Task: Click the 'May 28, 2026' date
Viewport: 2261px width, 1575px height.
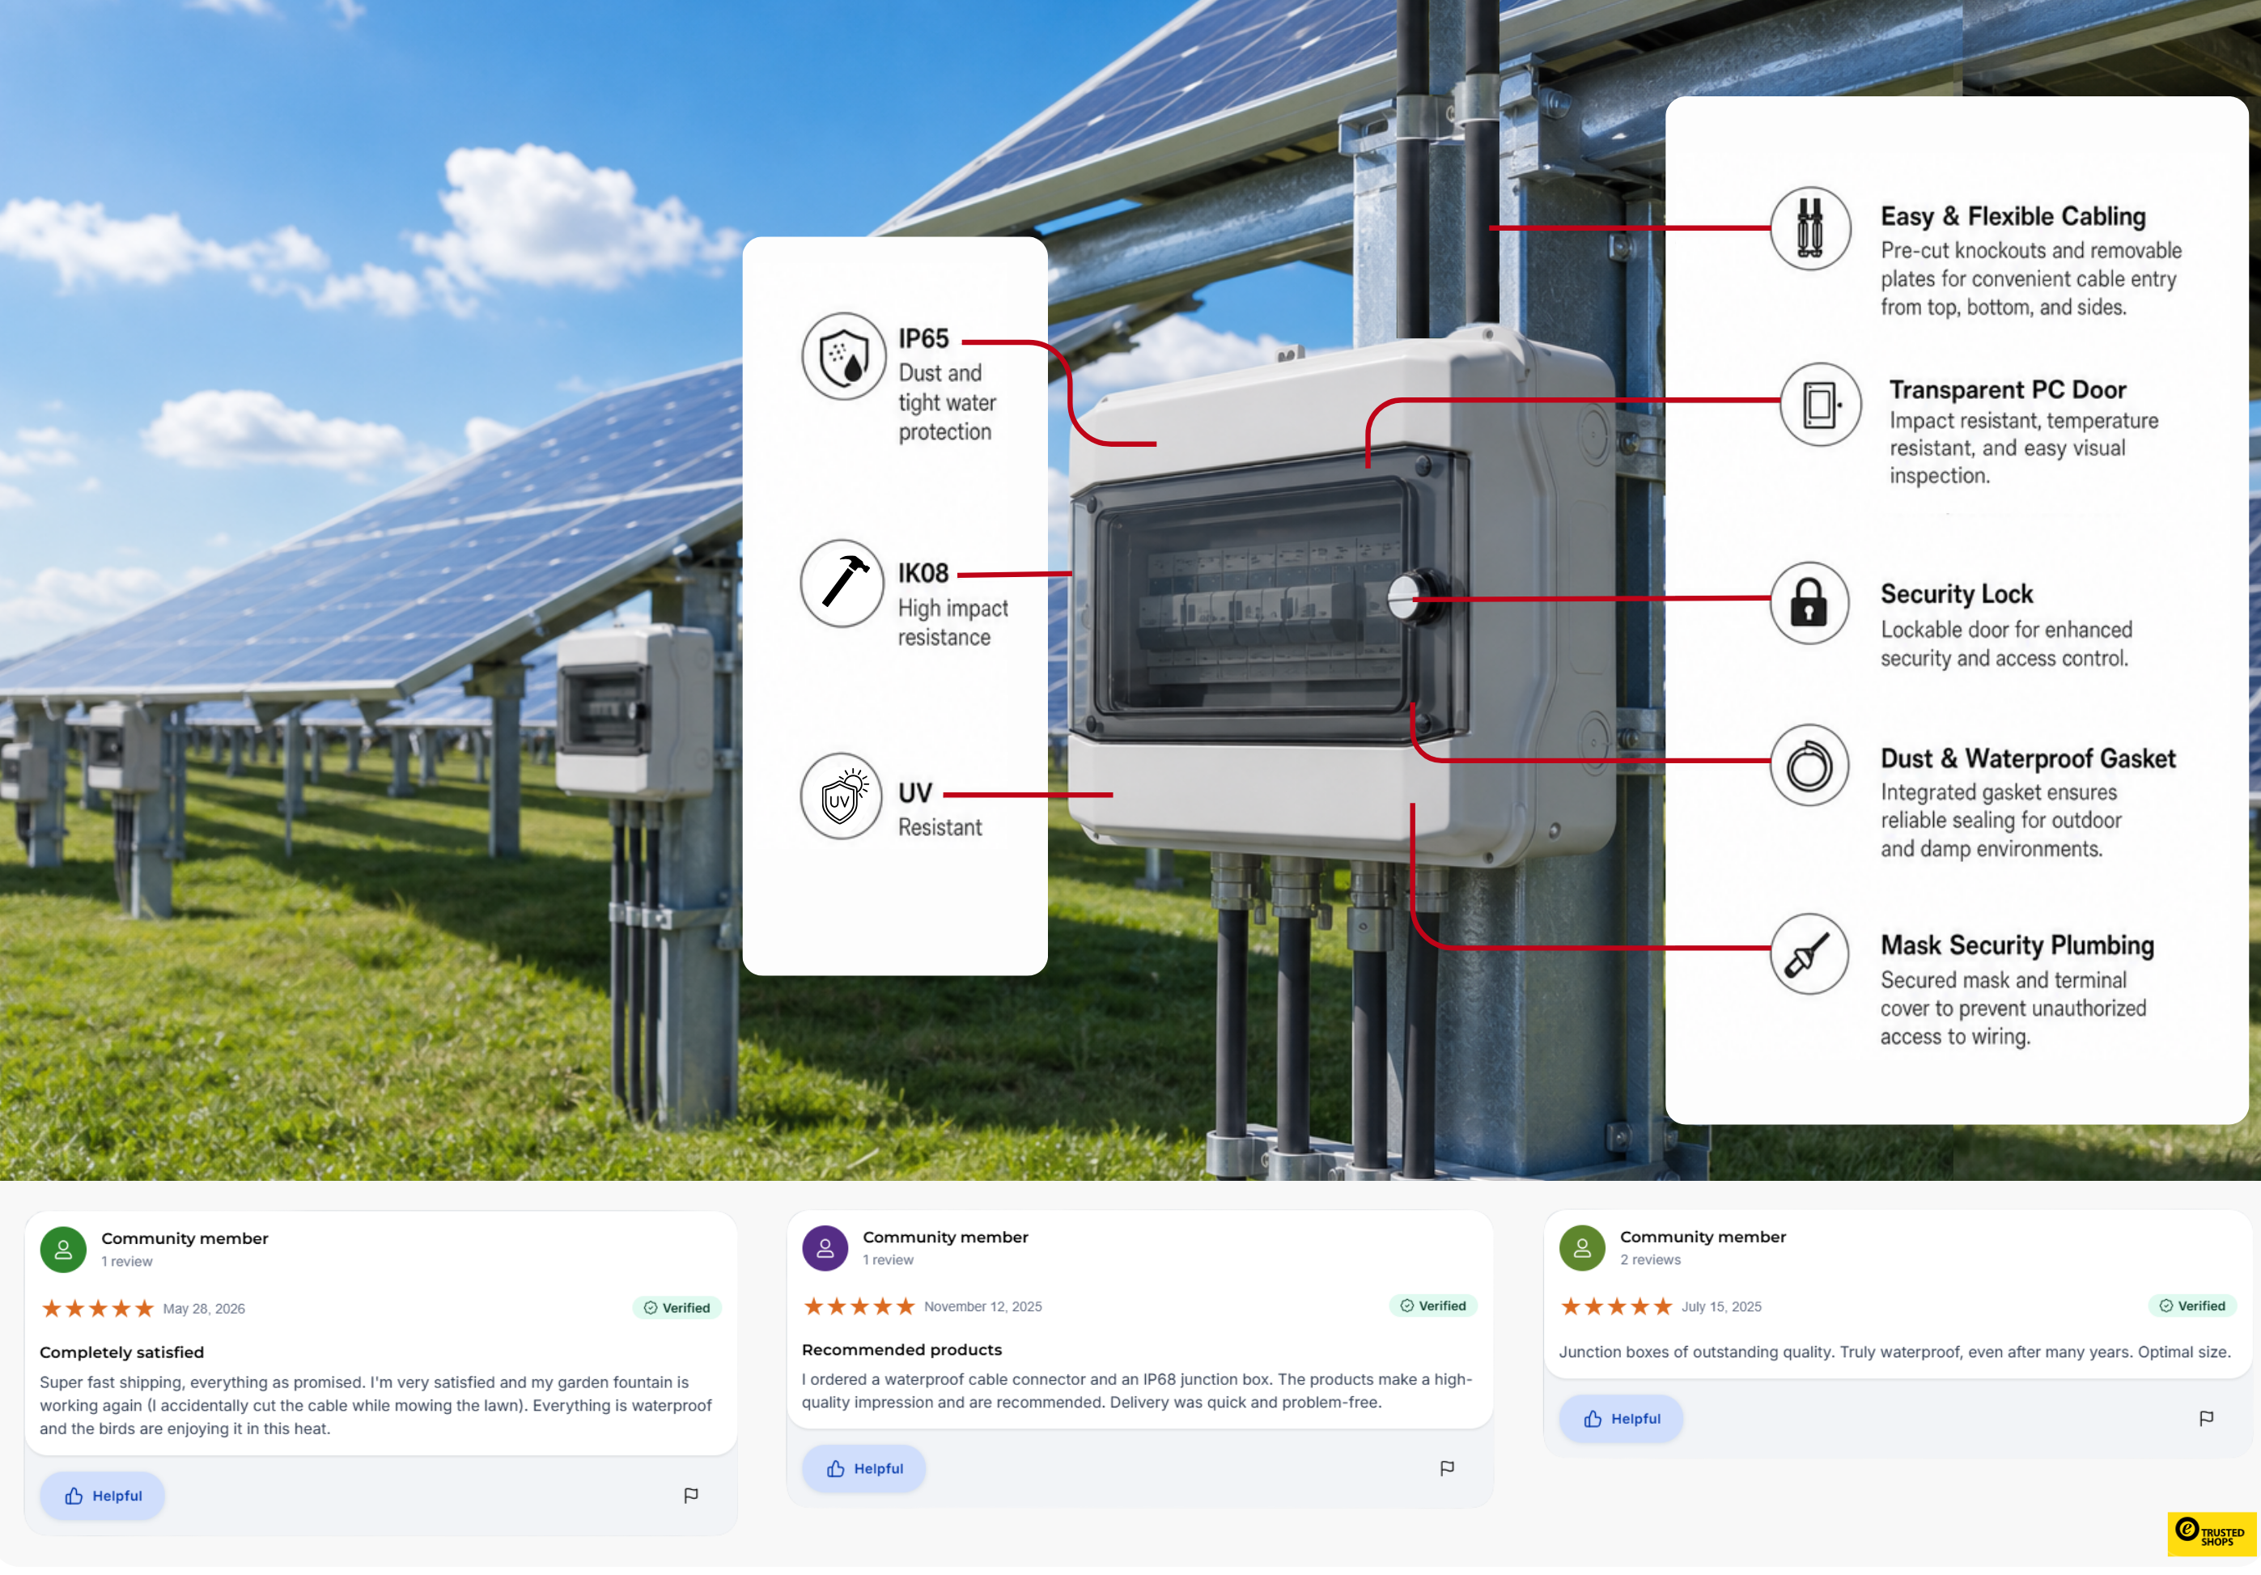Action: click(204, 1308)
